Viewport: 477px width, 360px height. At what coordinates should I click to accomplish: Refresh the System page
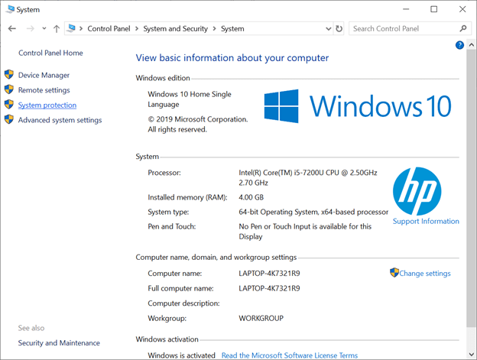click(339, 28)
